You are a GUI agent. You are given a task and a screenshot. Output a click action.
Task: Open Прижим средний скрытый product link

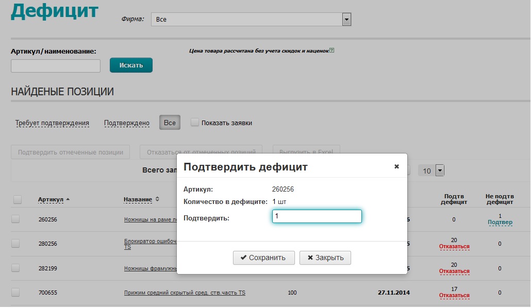coord(185,293)
